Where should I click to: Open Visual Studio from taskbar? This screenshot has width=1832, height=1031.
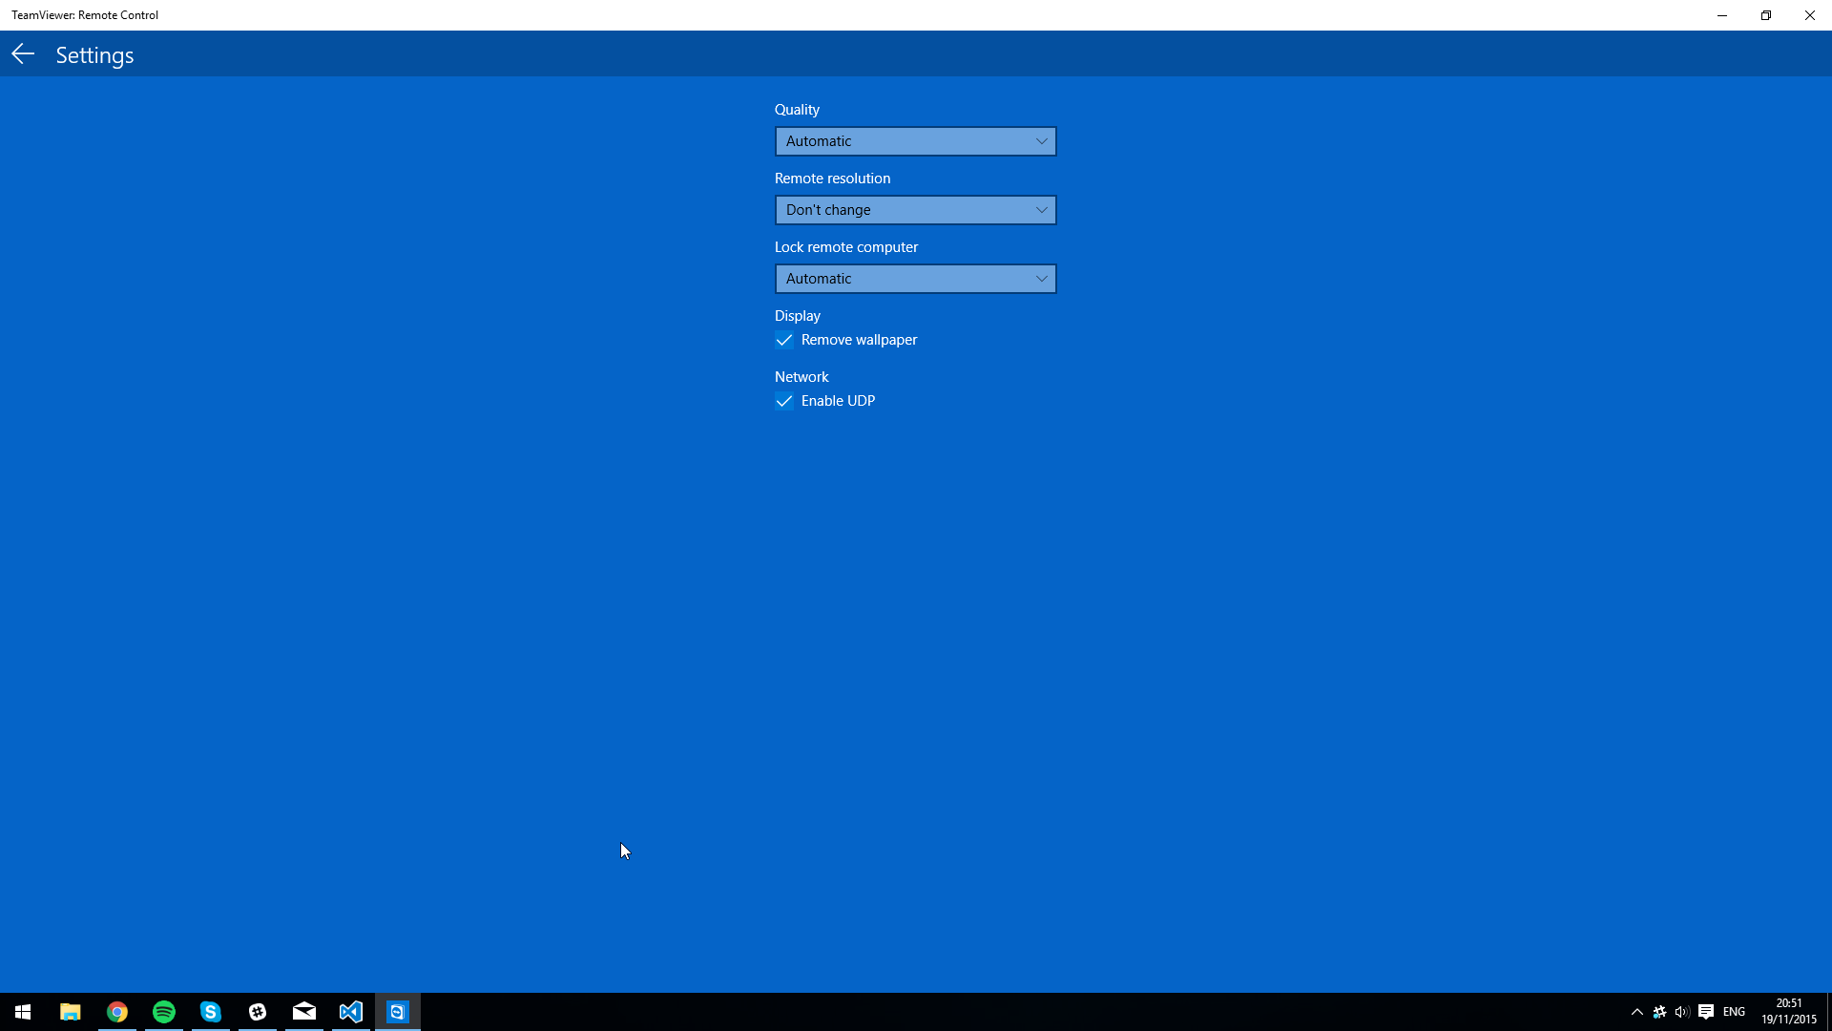(x=350, y=1011)
